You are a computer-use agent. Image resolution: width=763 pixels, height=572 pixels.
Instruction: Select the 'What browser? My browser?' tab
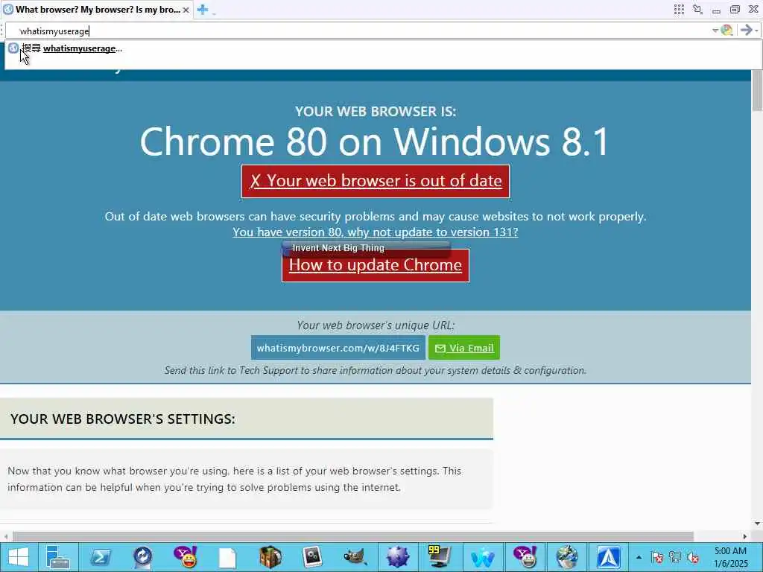pyautogui.click(x=96, y=10)
